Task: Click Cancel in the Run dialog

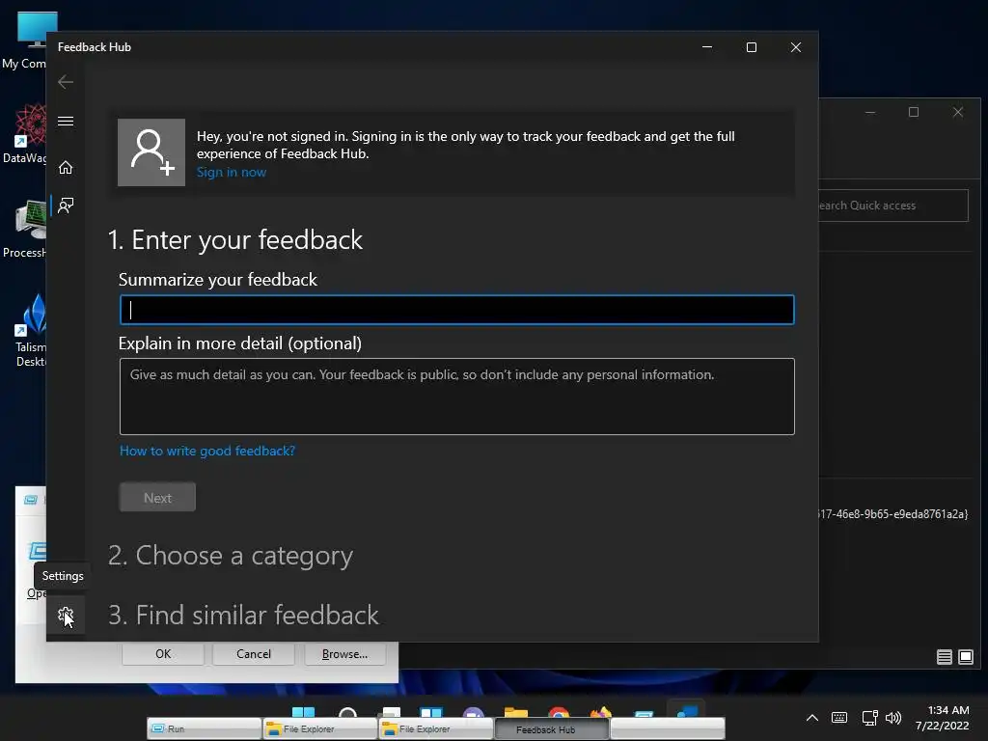Action: [x=254, y=654]
